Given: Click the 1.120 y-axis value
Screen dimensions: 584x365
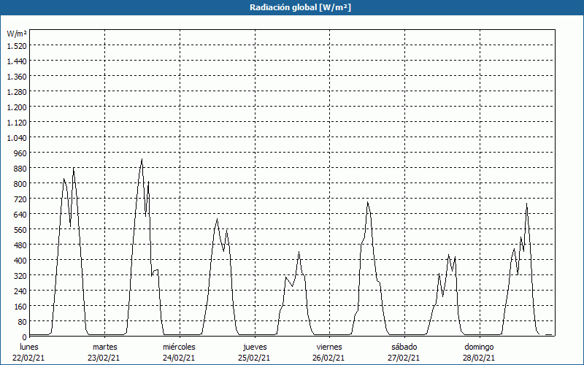Looking at the screenshot, I should click(17, 122).
